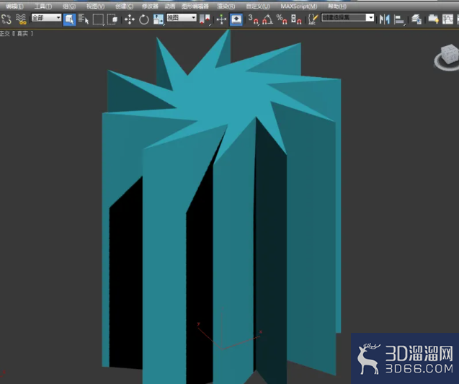The image size is (459, 384).
Task: Activate the Select and Scale tool
Action: point(159,19)
